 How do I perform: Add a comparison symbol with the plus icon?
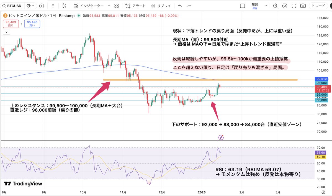coord(41,6)
